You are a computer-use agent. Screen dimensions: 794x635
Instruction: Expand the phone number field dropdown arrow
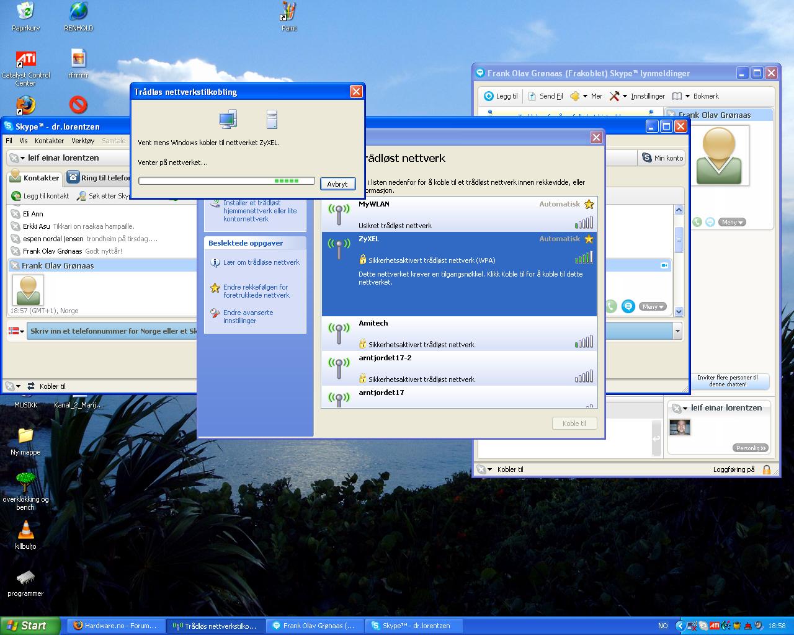(x=677, y=331)
